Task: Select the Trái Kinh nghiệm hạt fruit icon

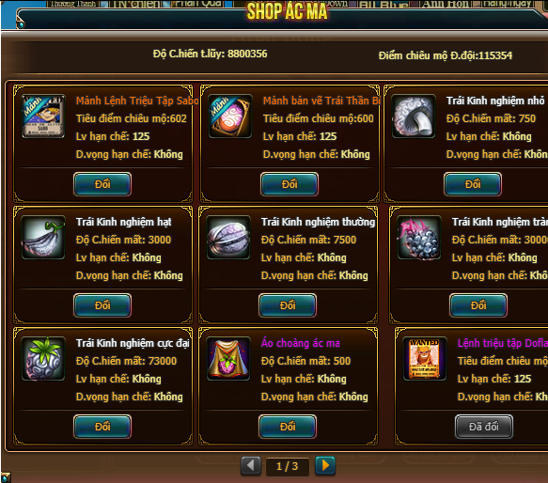Action: pyautogui.click(x=43, y=238)
